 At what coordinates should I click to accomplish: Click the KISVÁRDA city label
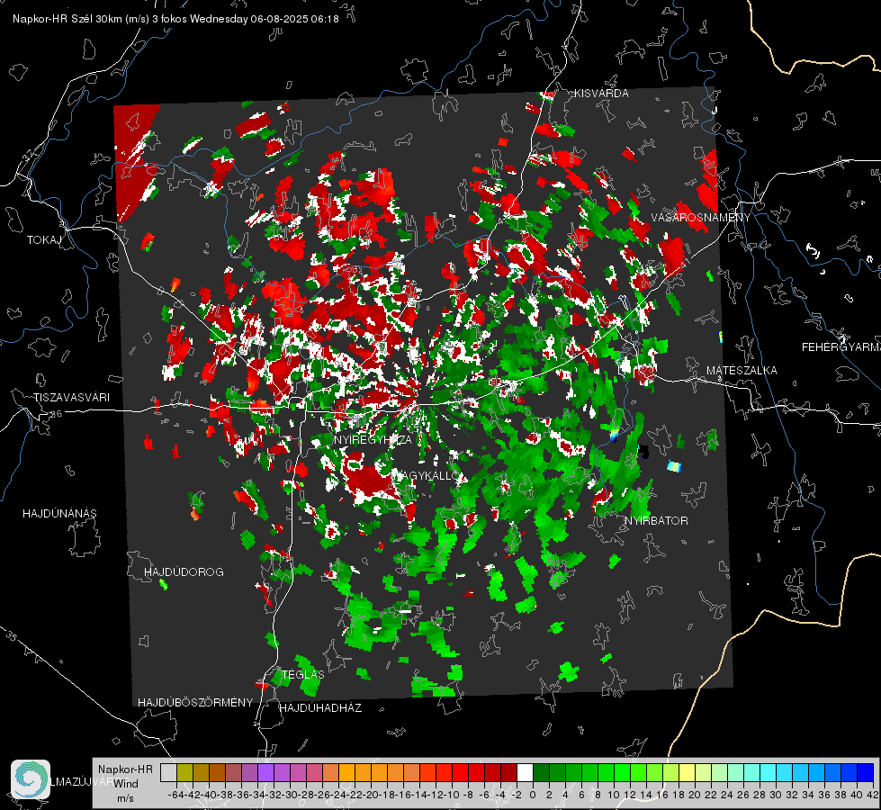tap(601, 94)
